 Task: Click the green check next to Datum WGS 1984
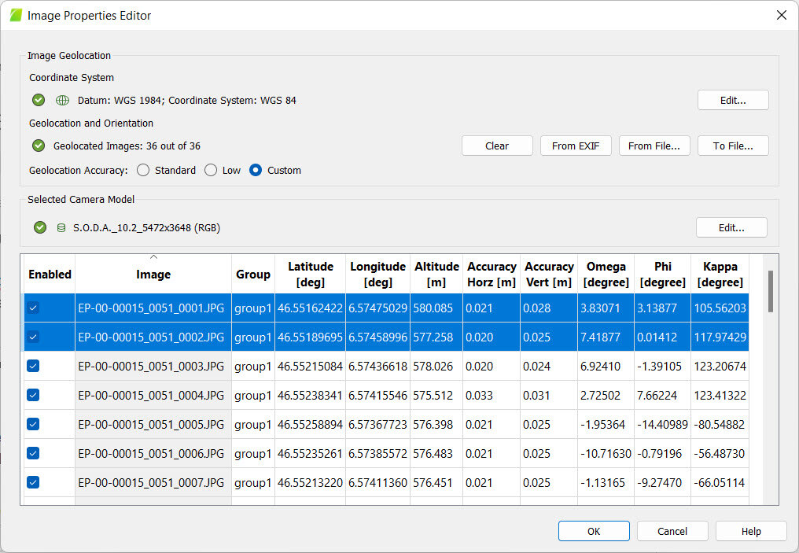(x=38, y=100)
